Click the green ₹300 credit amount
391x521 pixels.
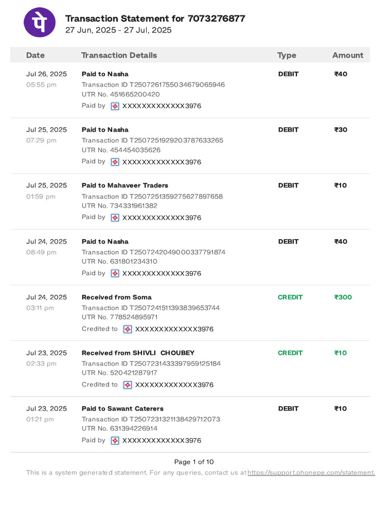click(x=343, y=297)
